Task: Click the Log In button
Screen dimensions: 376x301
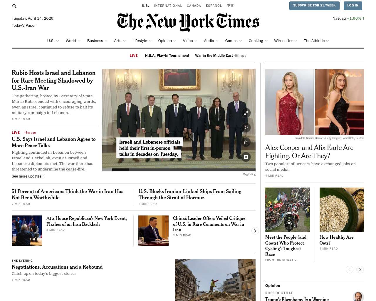Action: tap(353, 6)
